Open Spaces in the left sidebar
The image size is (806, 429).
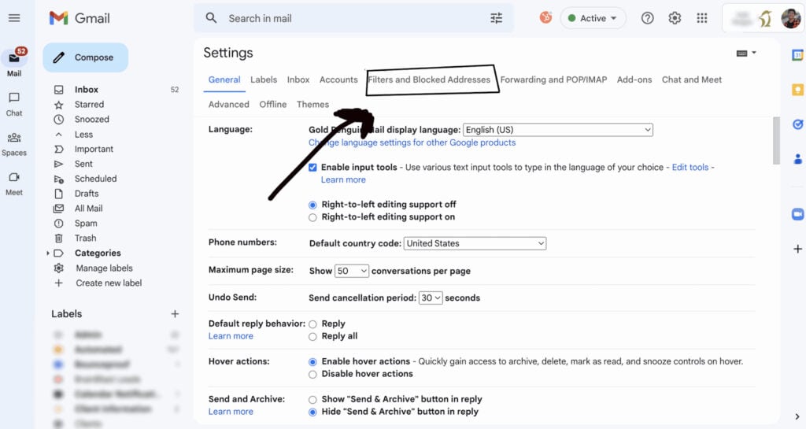point(14,142)
